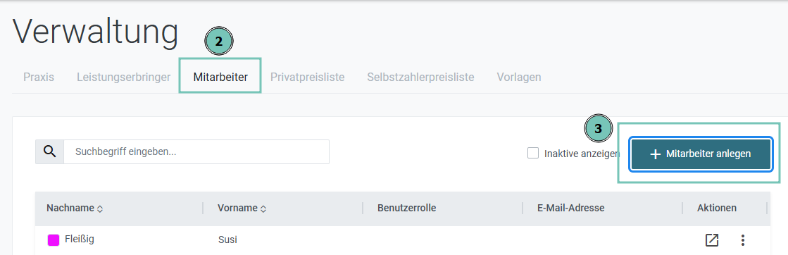Enable the Inaktive anzeigen checkbox
This screenshot has width=788, height=255.
coord(532,153)
